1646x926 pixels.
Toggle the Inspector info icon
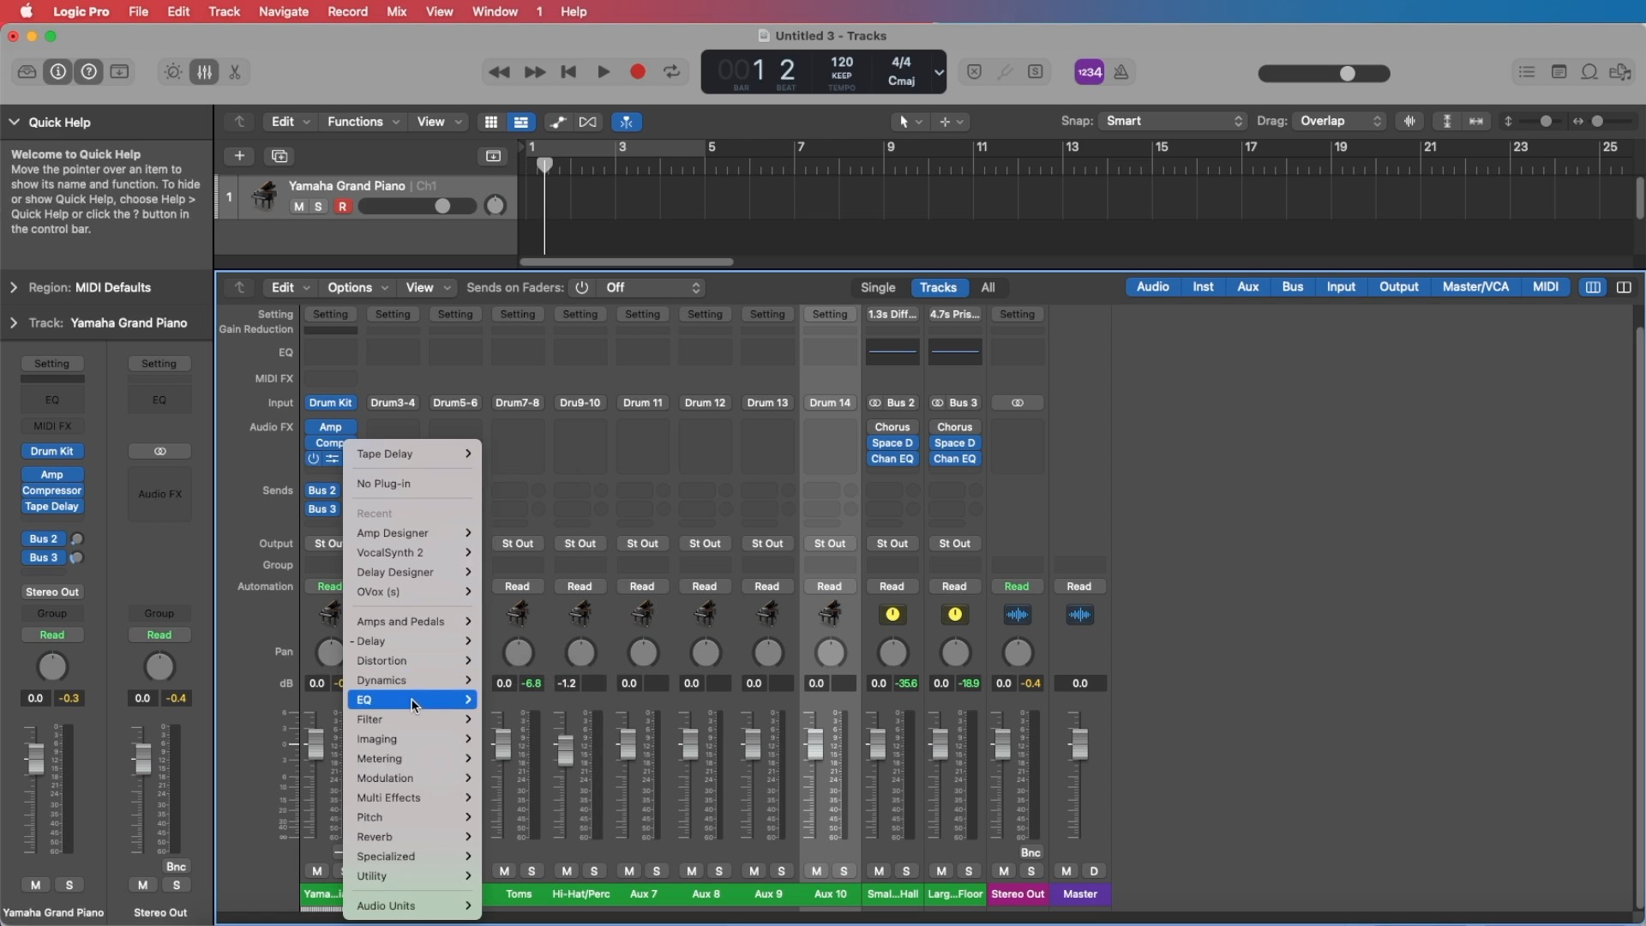pyautogui.click(x=58, y=72)
